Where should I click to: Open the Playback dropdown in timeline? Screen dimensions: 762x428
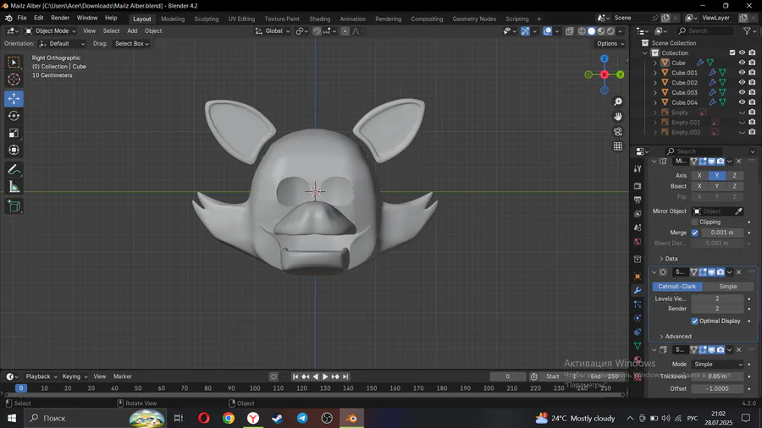click(x=41, y=376)
